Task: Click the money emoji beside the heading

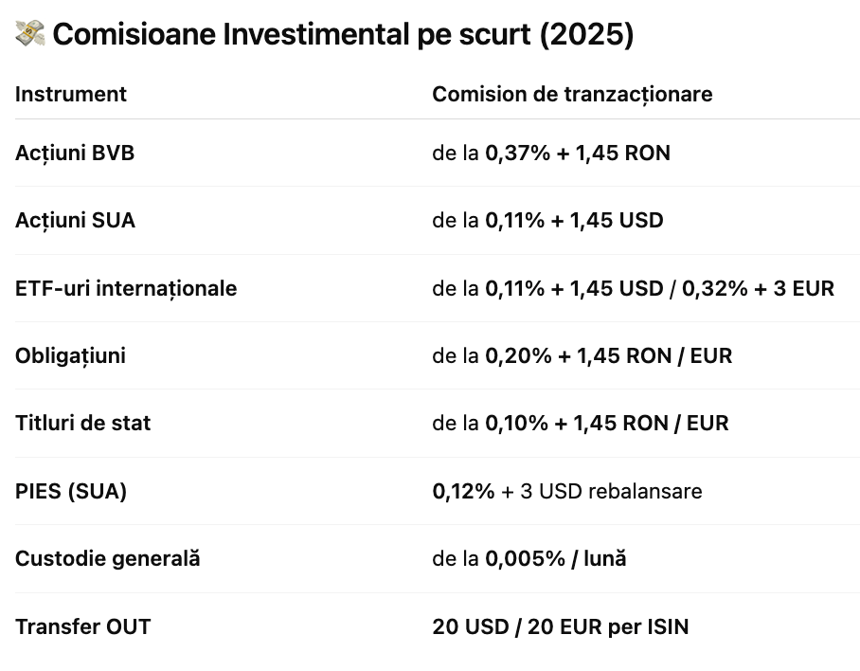Action: 30,34
